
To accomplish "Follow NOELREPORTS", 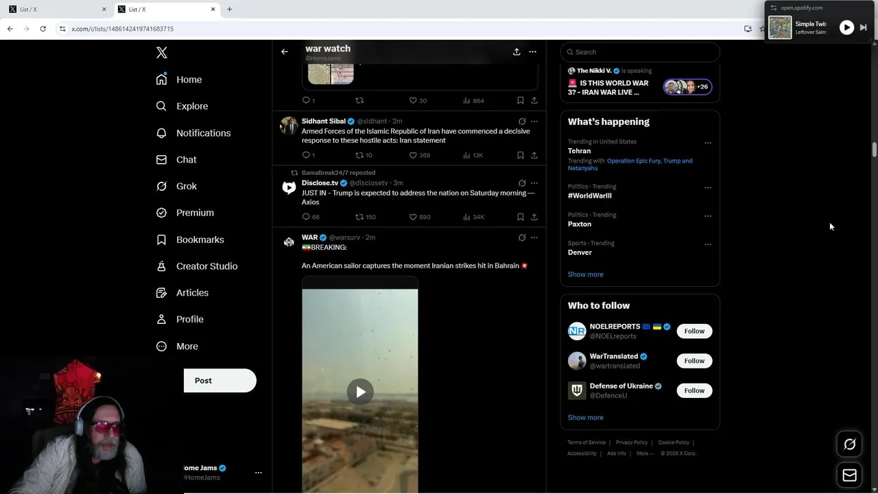I will click(694, 331).
